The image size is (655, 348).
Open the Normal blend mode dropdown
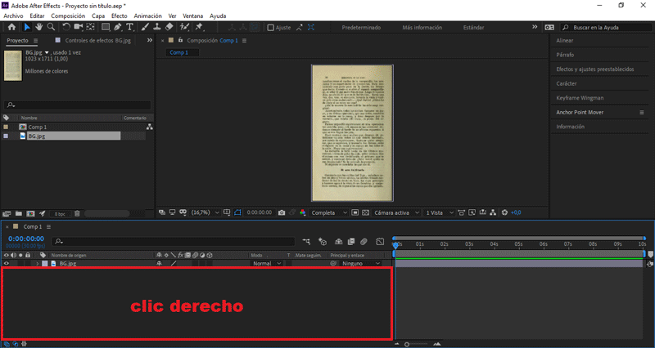(x=266, y=264)
